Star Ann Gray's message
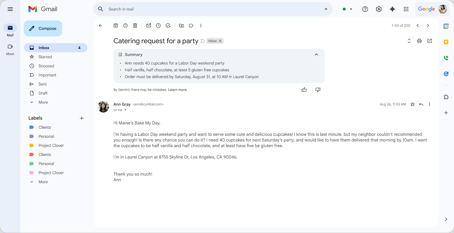454x233 pixels. pos(412,104)
